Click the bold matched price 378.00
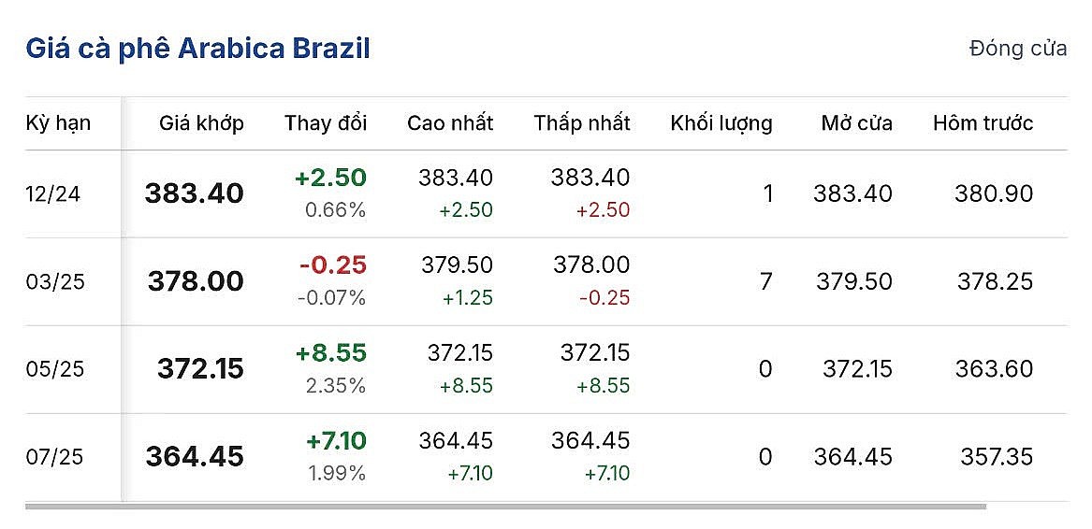The width and height of the screenshot is (1092, 529). coord(196,281)
